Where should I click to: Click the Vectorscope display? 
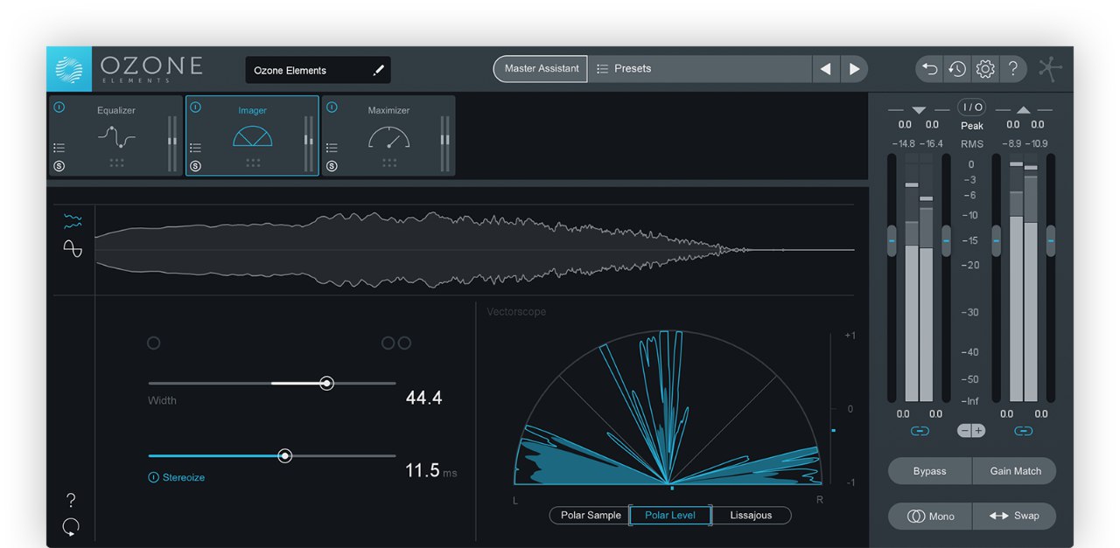pos(670,407)
